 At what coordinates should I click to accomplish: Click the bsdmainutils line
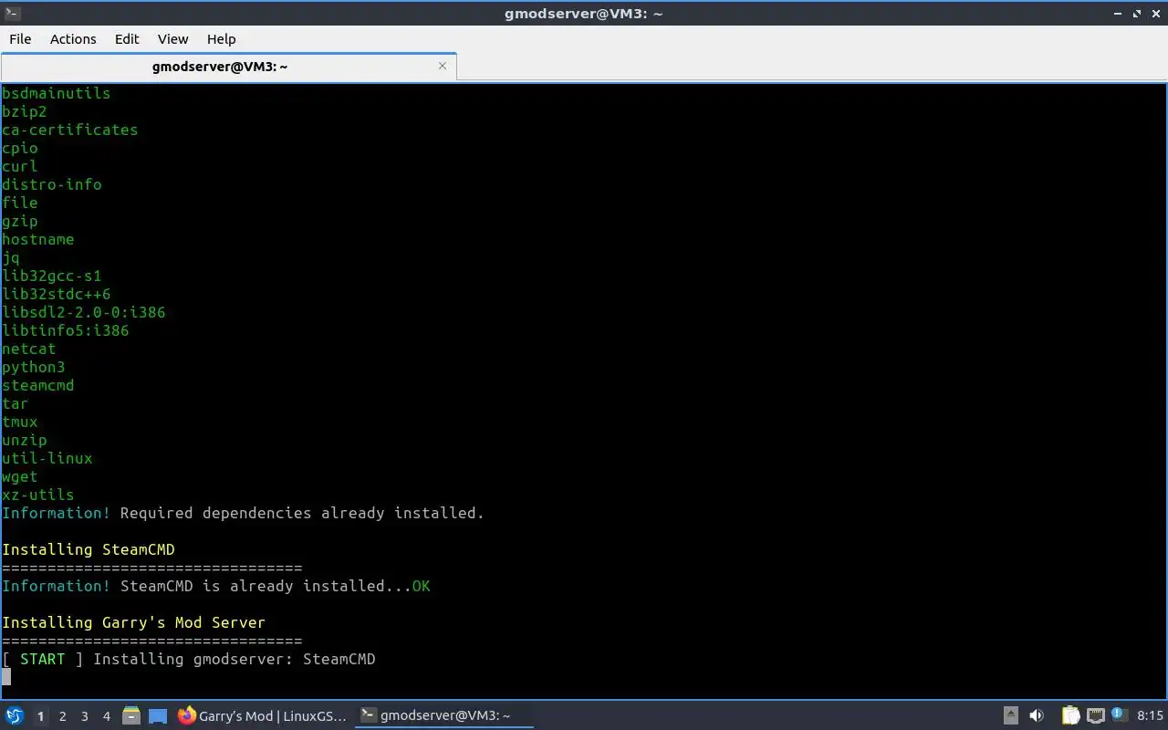56,93
